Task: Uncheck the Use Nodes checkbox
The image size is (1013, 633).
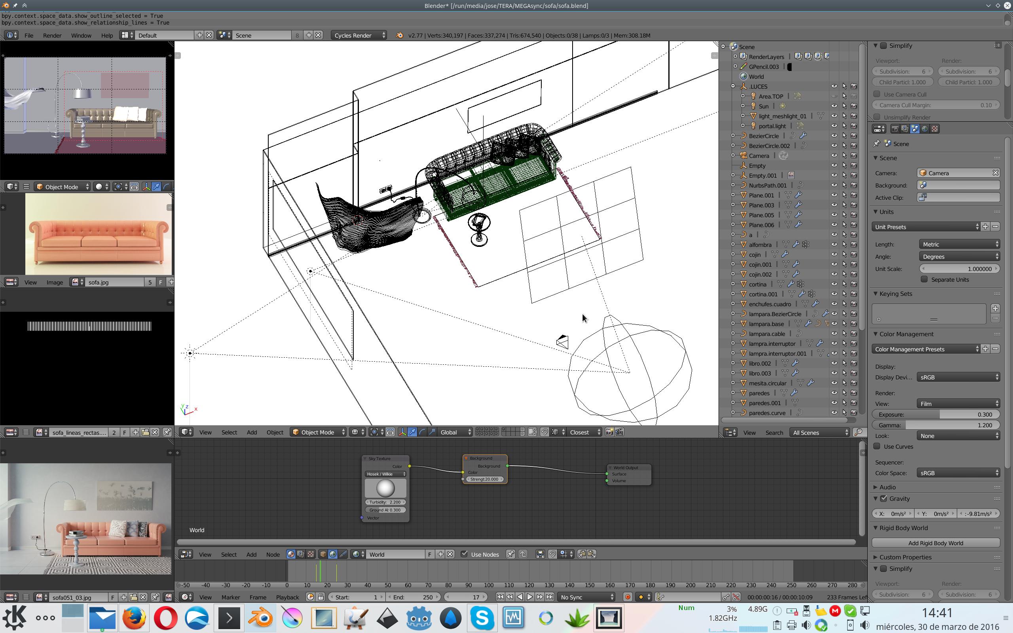Action: click(x=464, y=554)
